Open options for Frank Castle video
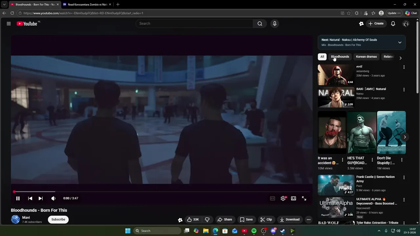 point(404,178)
